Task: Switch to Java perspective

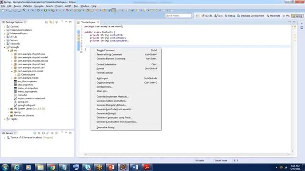Action: pyautogui.click(x=218, y=16)
